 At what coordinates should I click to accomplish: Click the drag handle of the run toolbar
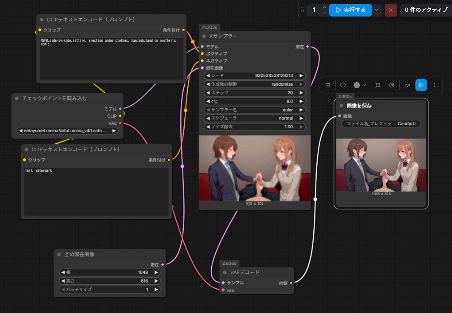click(x=302, y=10)
